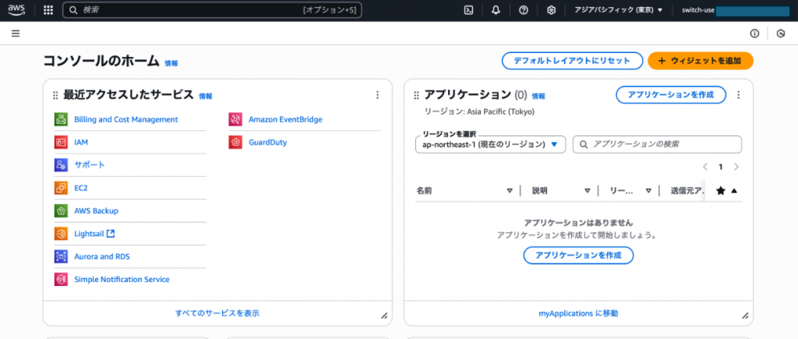
Task: Open the AWS Backup link
Action: click(x=96, y=210)
